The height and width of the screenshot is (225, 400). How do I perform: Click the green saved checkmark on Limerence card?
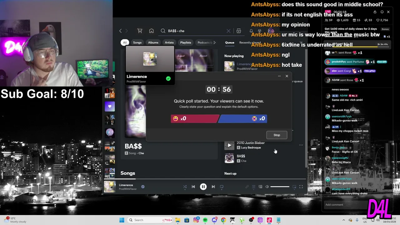pyautogui.click(x=168, y=79)
